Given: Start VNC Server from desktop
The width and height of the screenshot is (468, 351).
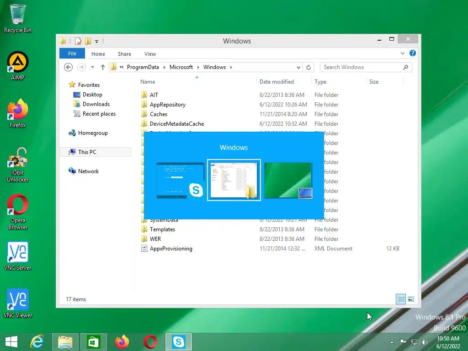Looking at the screenshot, I should pos(18,256).
